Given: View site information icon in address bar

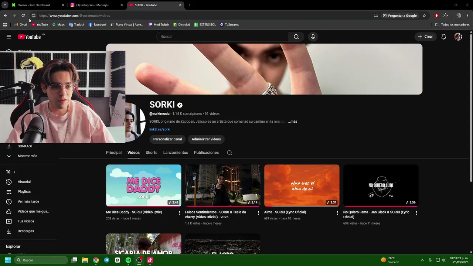Looking at the screenshot, I should click(x=33, y=16).
